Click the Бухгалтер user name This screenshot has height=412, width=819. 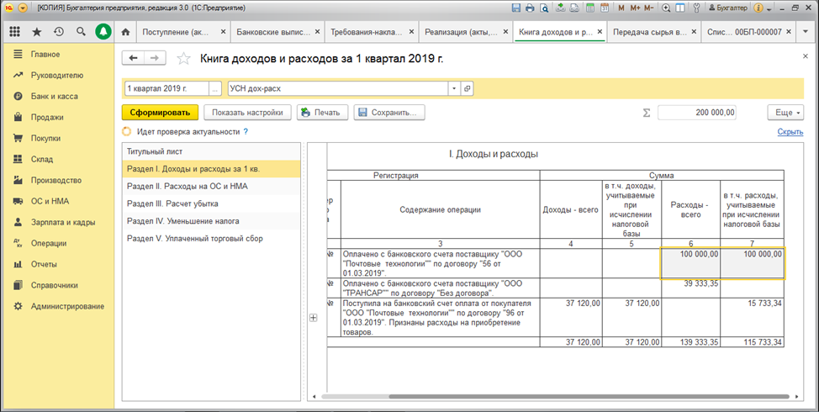pyautogui.click(x=729, y=8)
